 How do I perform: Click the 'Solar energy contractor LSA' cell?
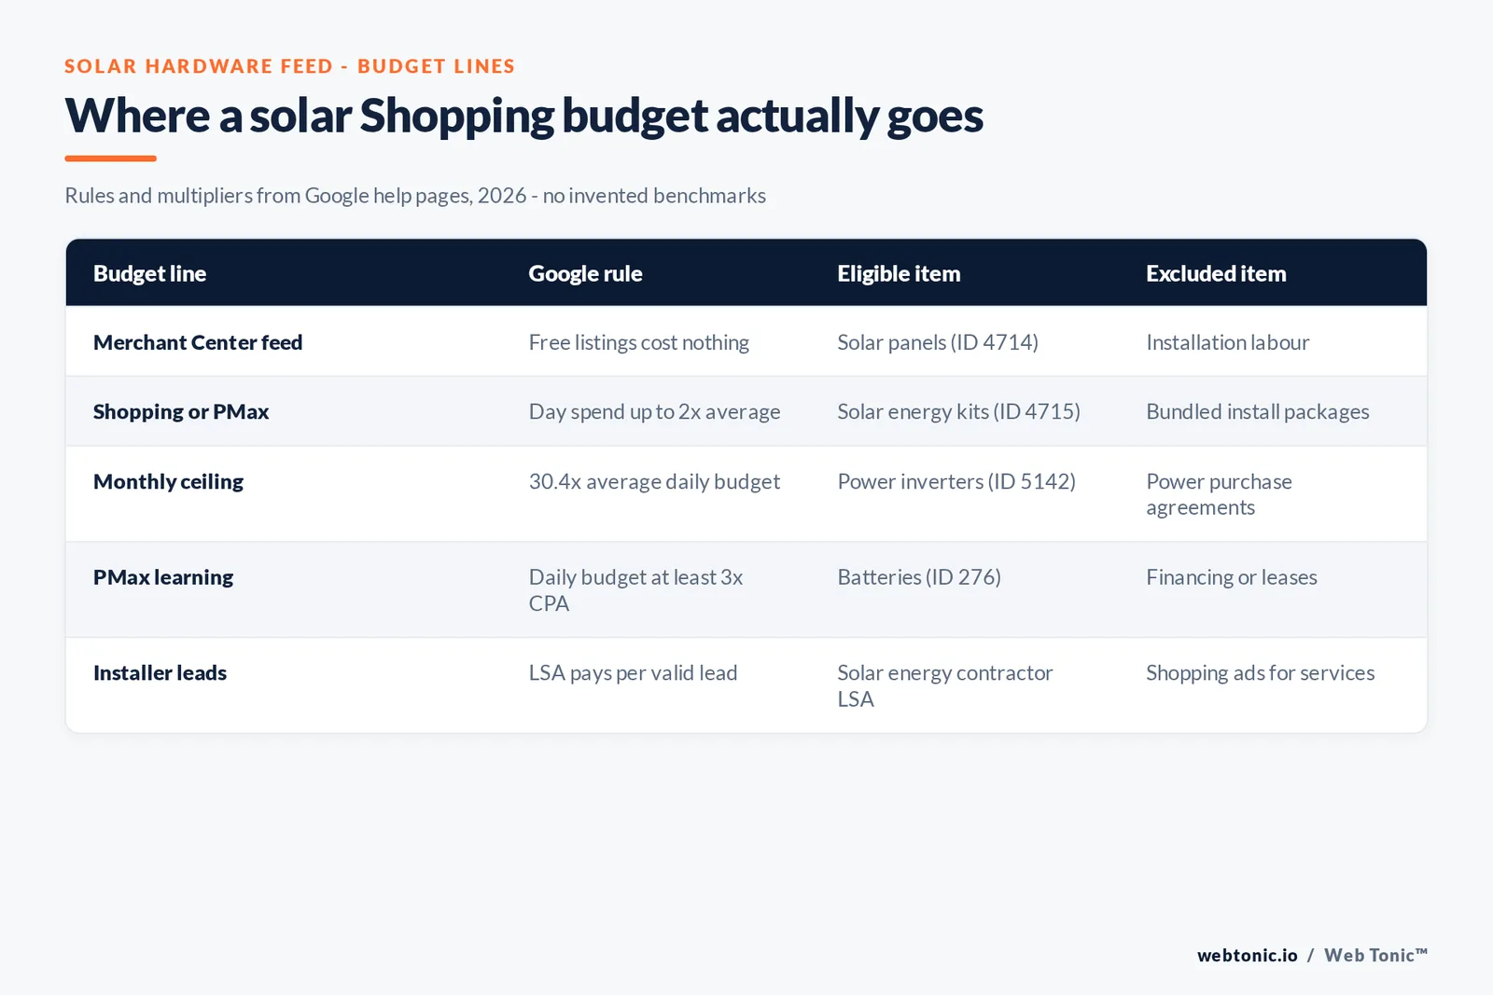click(945, 685)
